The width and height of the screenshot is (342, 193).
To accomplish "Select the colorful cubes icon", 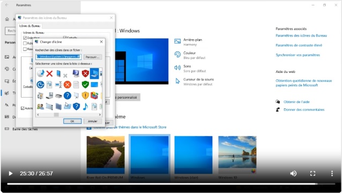I will (94, 95).
